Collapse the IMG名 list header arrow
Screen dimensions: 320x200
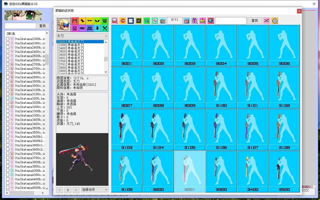click(46, 33)
